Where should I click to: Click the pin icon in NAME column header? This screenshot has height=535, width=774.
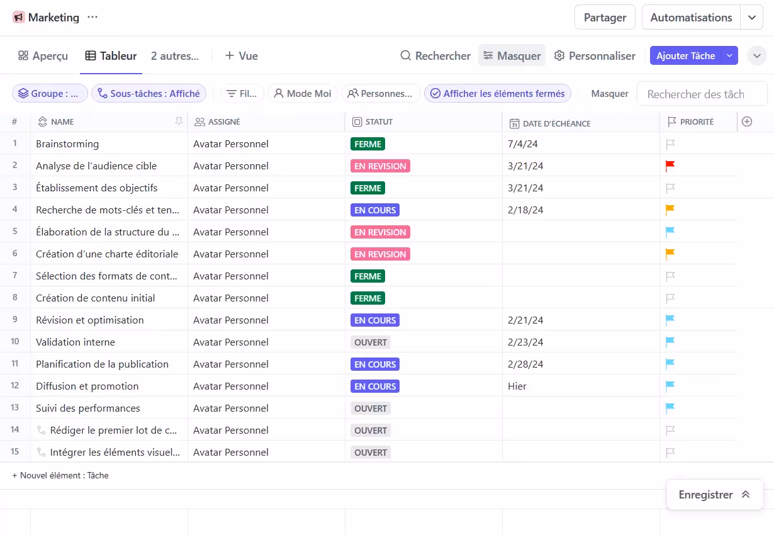pos(179,121)
